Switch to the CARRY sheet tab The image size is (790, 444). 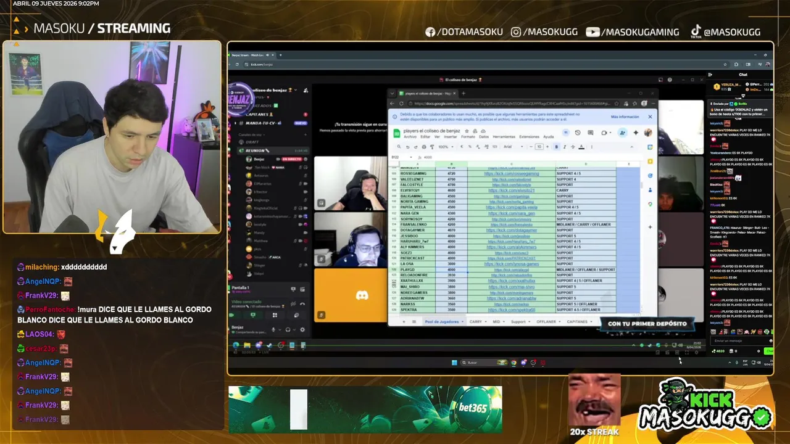[x=476, y=321]
